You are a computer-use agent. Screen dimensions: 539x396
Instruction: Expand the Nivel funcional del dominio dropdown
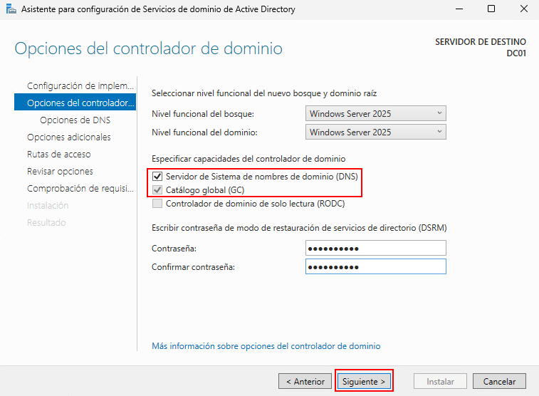(375, 132)
